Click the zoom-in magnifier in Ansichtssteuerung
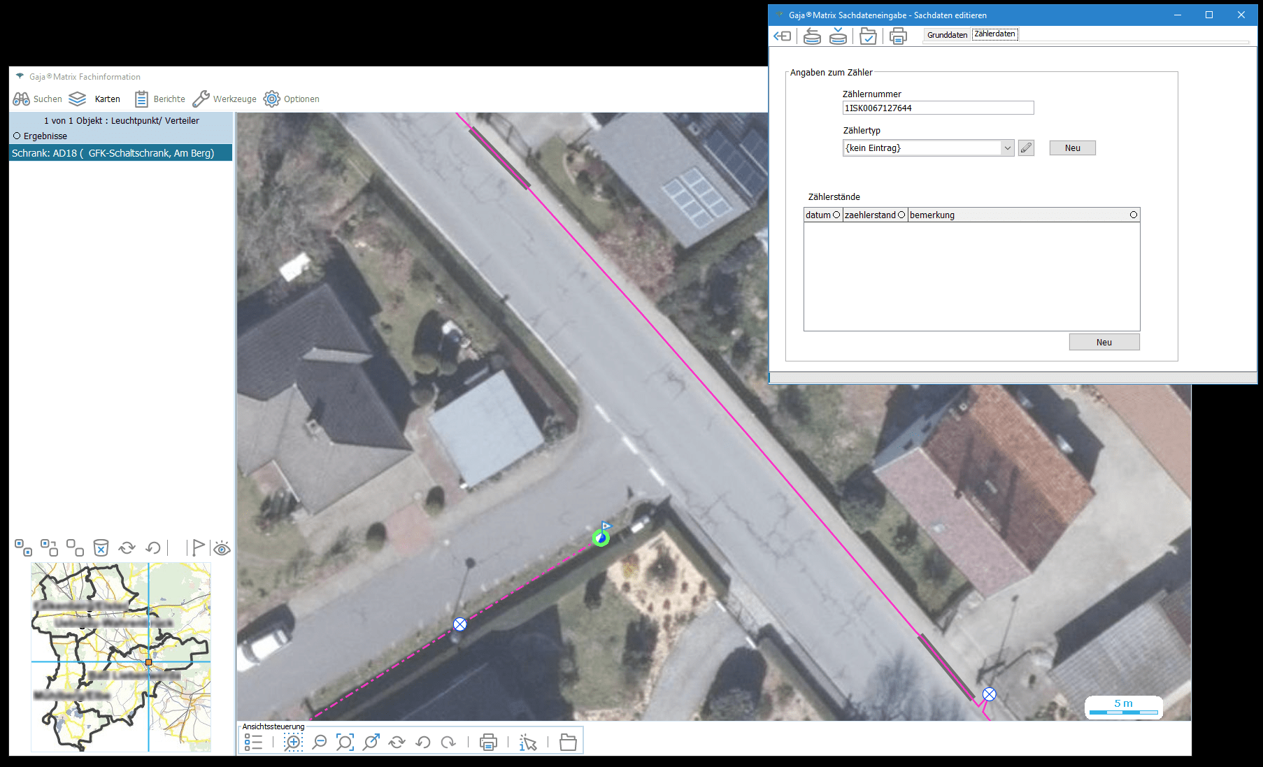The height and width of the screenshot is (767, 1263). [293, 743]
